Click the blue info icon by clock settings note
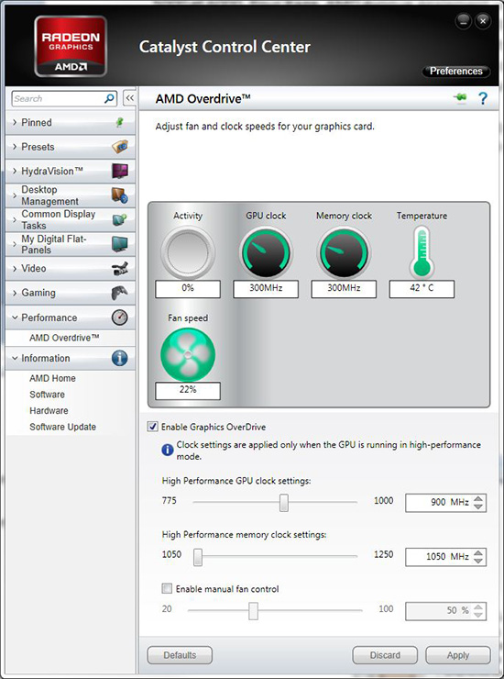504x679 pixels. pyautogui.click(x=168, y=451)
